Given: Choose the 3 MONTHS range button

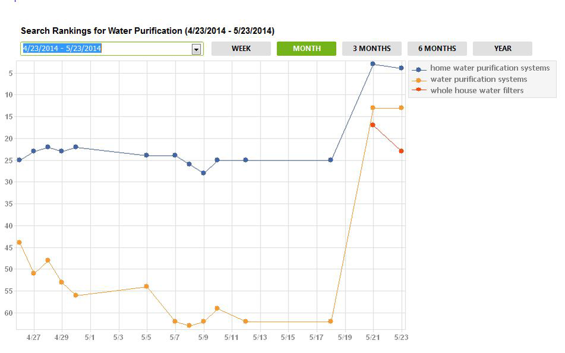Looking at the screenshot, I should pyautogui.click(x=372, y=49).
